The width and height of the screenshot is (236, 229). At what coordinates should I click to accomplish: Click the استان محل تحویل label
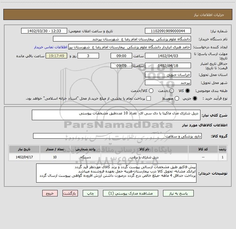(x=213, y=75)
